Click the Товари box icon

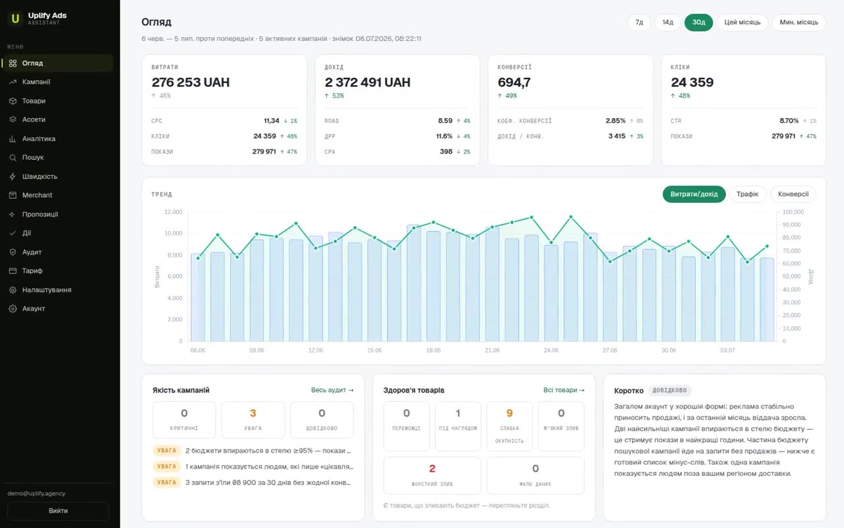click(13, 101)
